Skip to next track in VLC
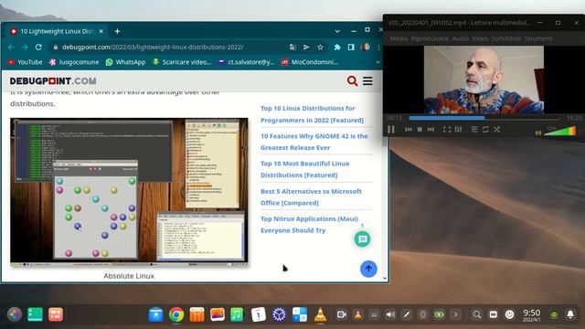Screen dimensions: 585x329 [x=431, y=130]
